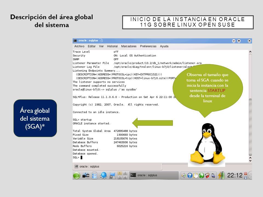Click the 'Trace Level off' line

click(96, 52)
